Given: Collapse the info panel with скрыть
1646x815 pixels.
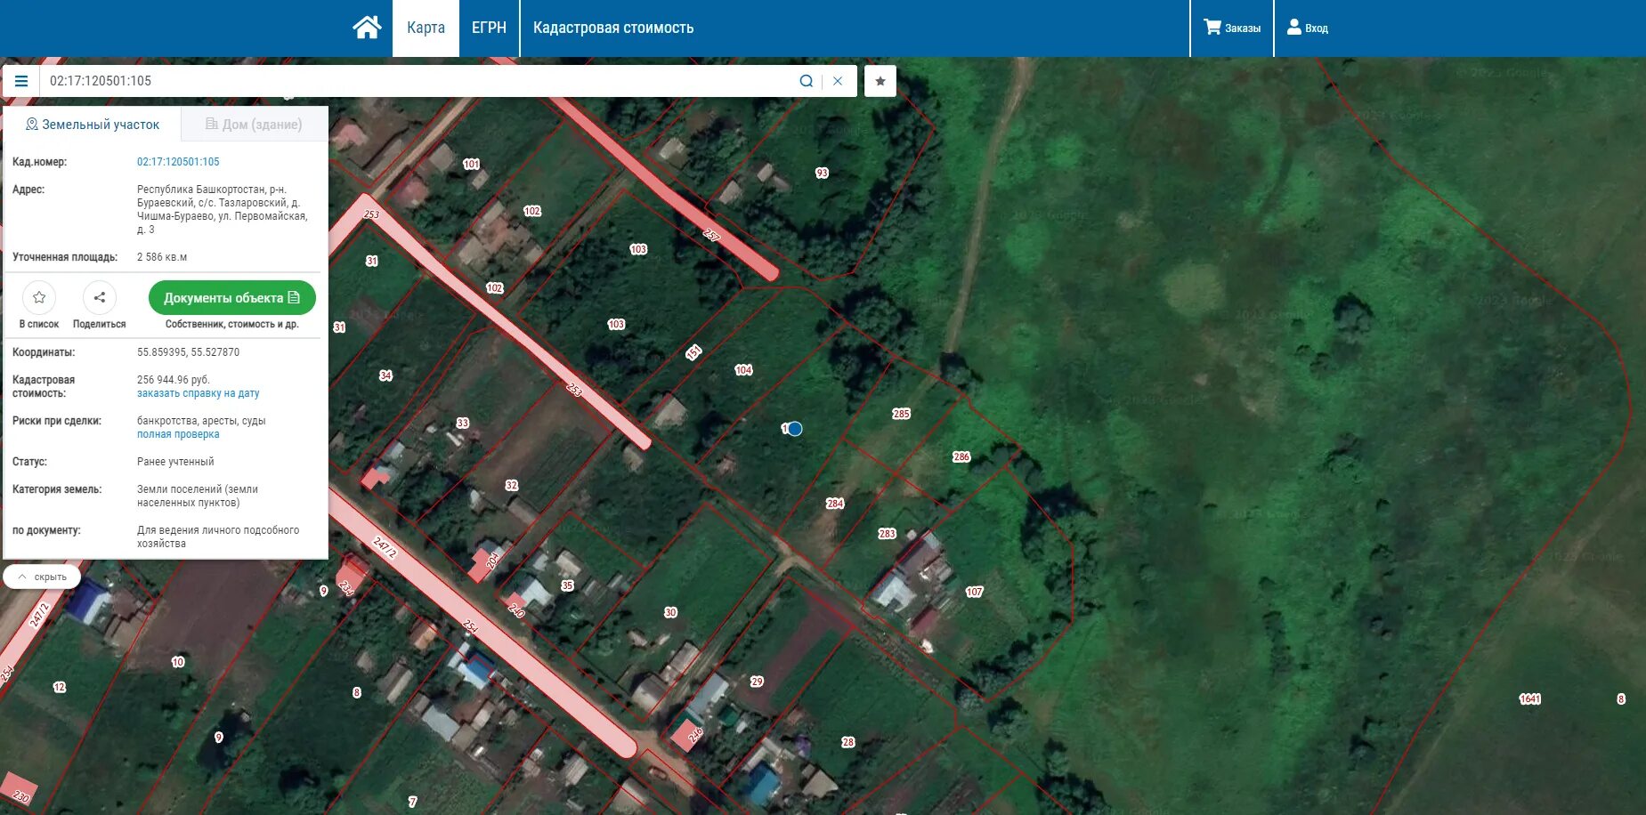Looking at the screenshot, I should (x=42, y=577).
